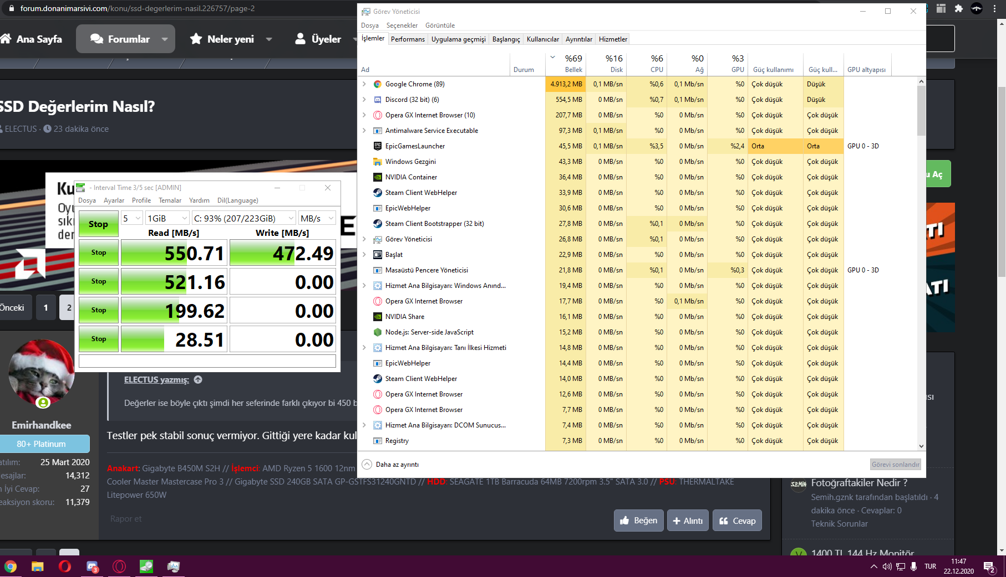Expand the Discord (32 bit) process group

tap(364, 100)
